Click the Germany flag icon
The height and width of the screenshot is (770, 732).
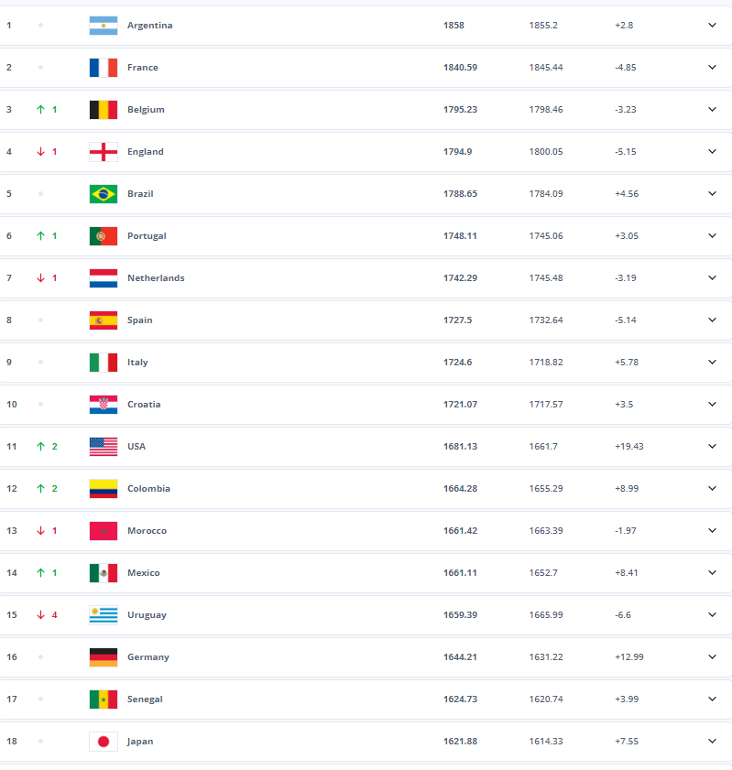(103, 657)
